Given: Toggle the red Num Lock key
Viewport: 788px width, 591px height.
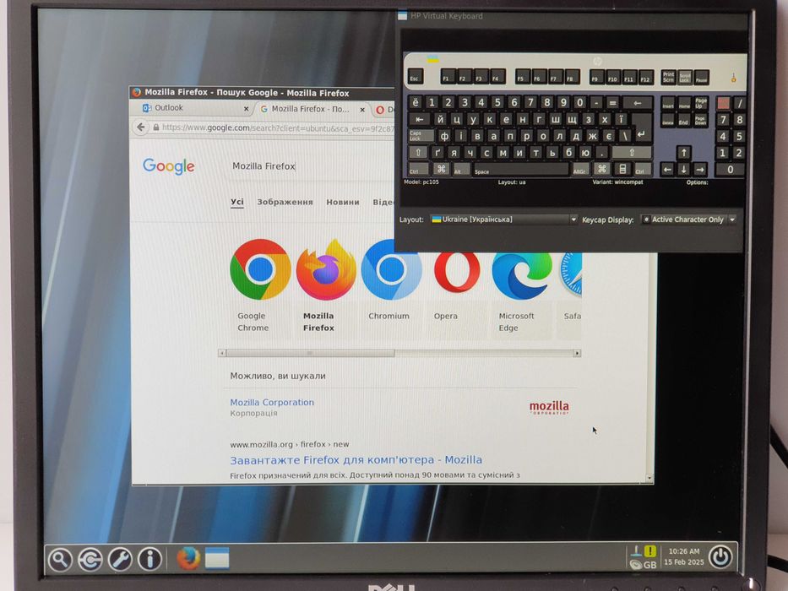Looking at the screenshot, I should click(723, 103).
